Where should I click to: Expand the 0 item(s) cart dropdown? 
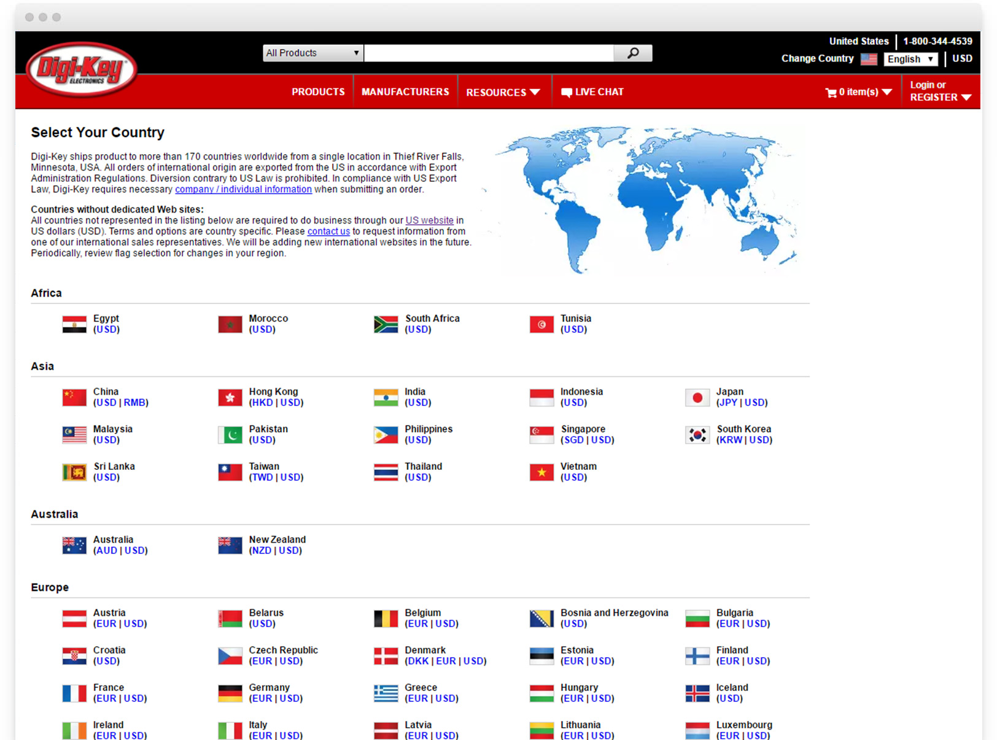(x=858, y=92)
